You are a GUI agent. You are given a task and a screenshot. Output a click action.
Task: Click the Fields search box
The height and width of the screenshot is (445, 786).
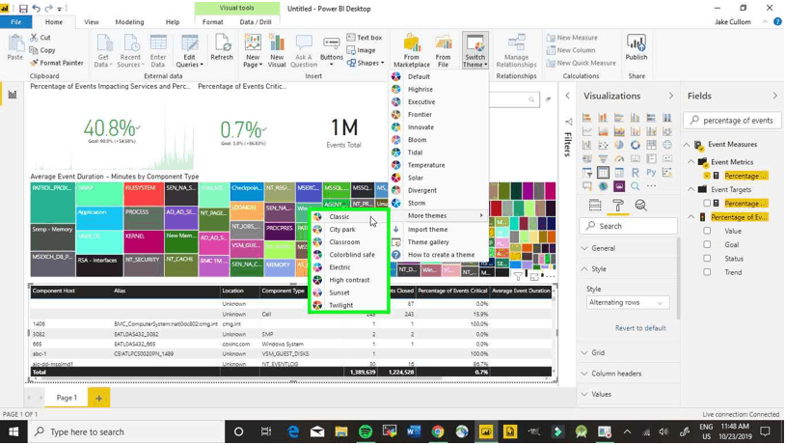tap(731, 121)
